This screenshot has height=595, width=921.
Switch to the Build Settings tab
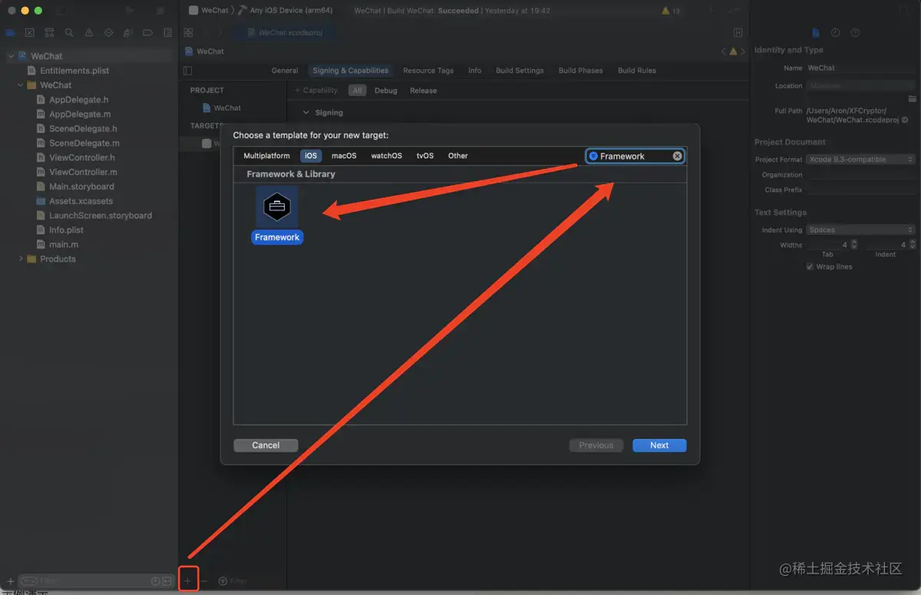coord(520,71)
